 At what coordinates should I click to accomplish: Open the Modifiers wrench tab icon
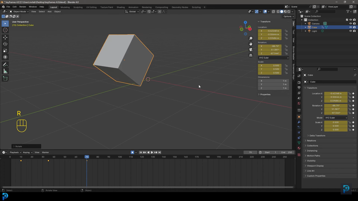299,122
